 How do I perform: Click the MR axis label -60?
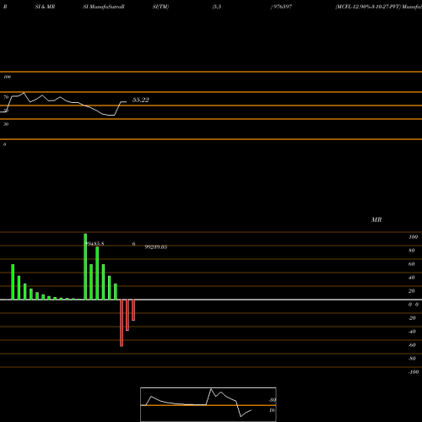tap(412, 345)
